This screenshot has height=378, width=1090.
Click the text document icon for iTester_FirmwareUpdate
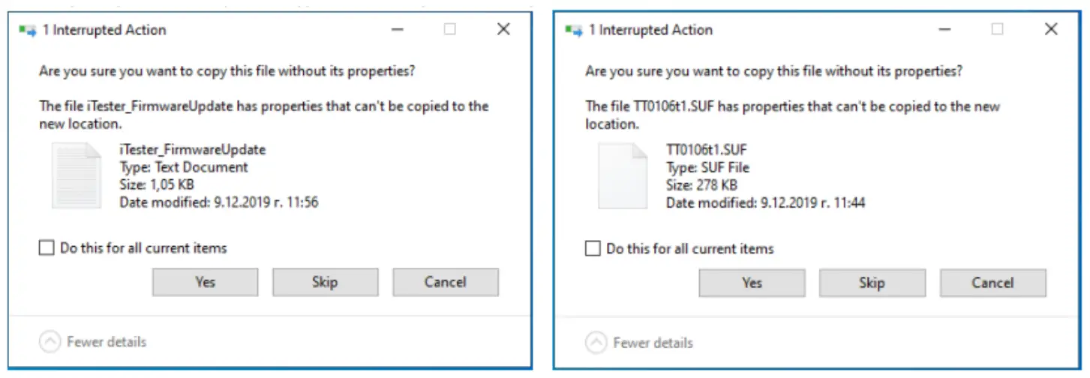tap(76, 175)
